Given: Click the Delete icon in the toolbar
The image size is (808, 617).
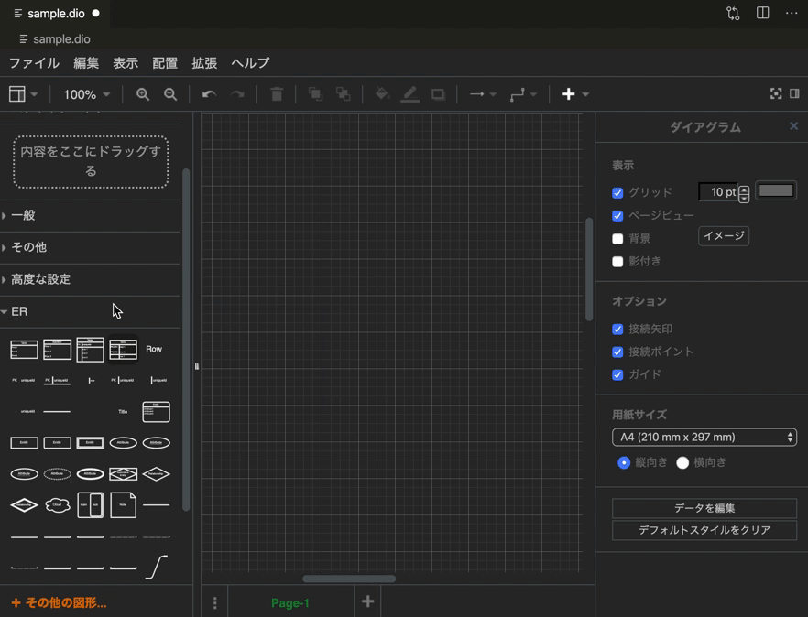Looking at the screenshot, I should pos(276,93).
